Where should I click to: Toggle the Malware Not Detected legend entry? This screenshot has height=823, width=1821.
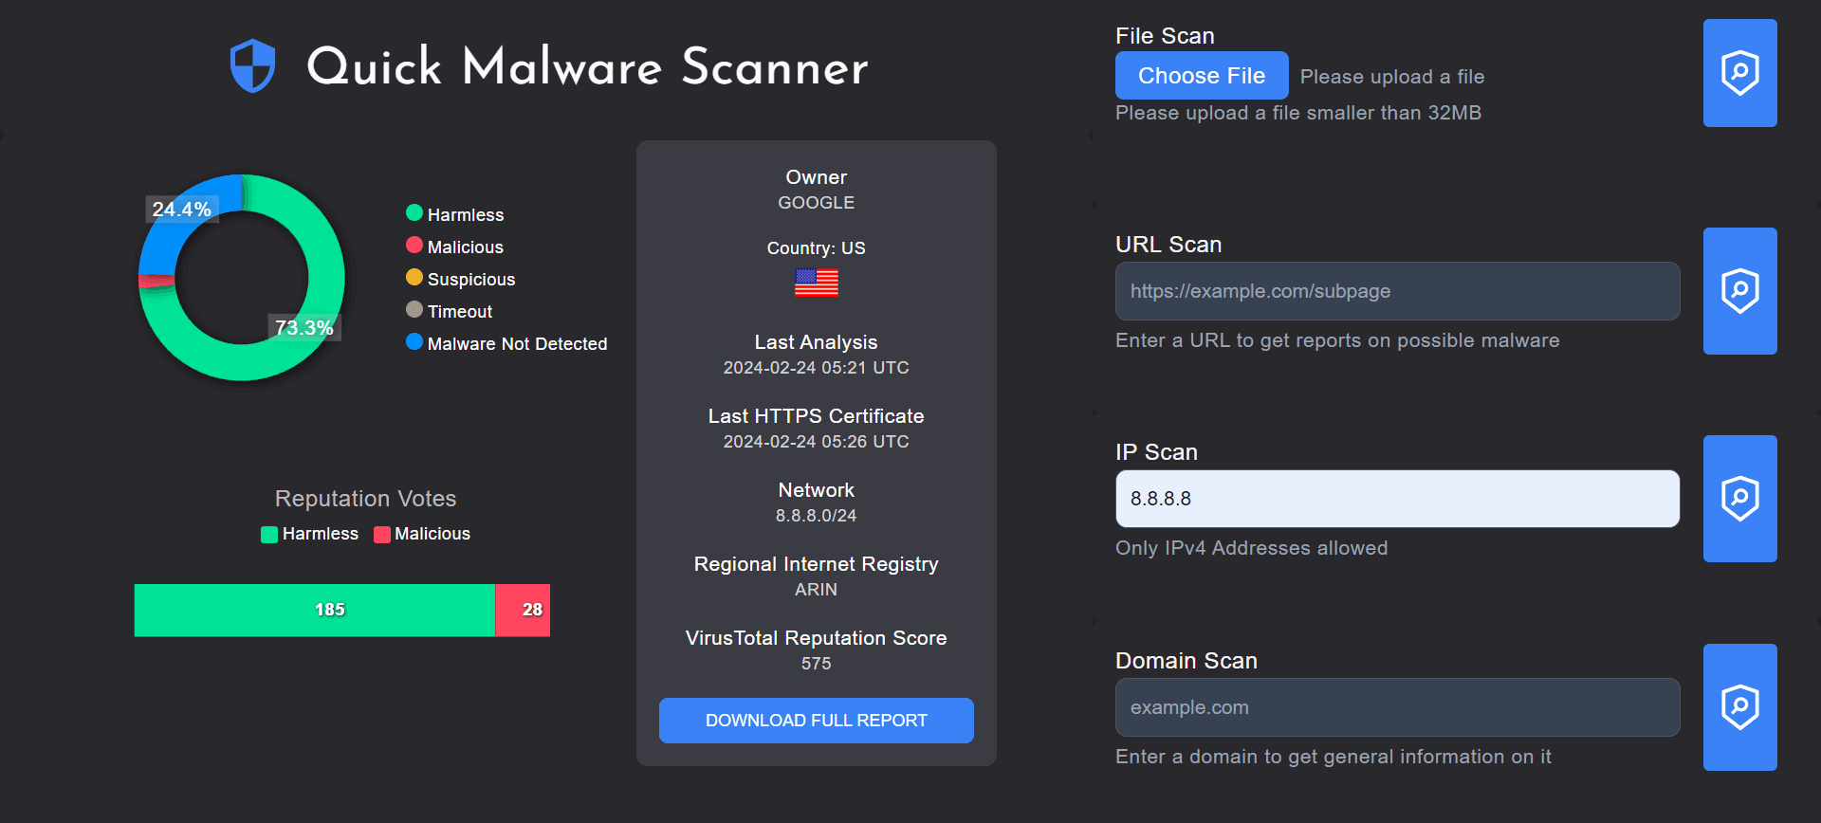[506, 343]
